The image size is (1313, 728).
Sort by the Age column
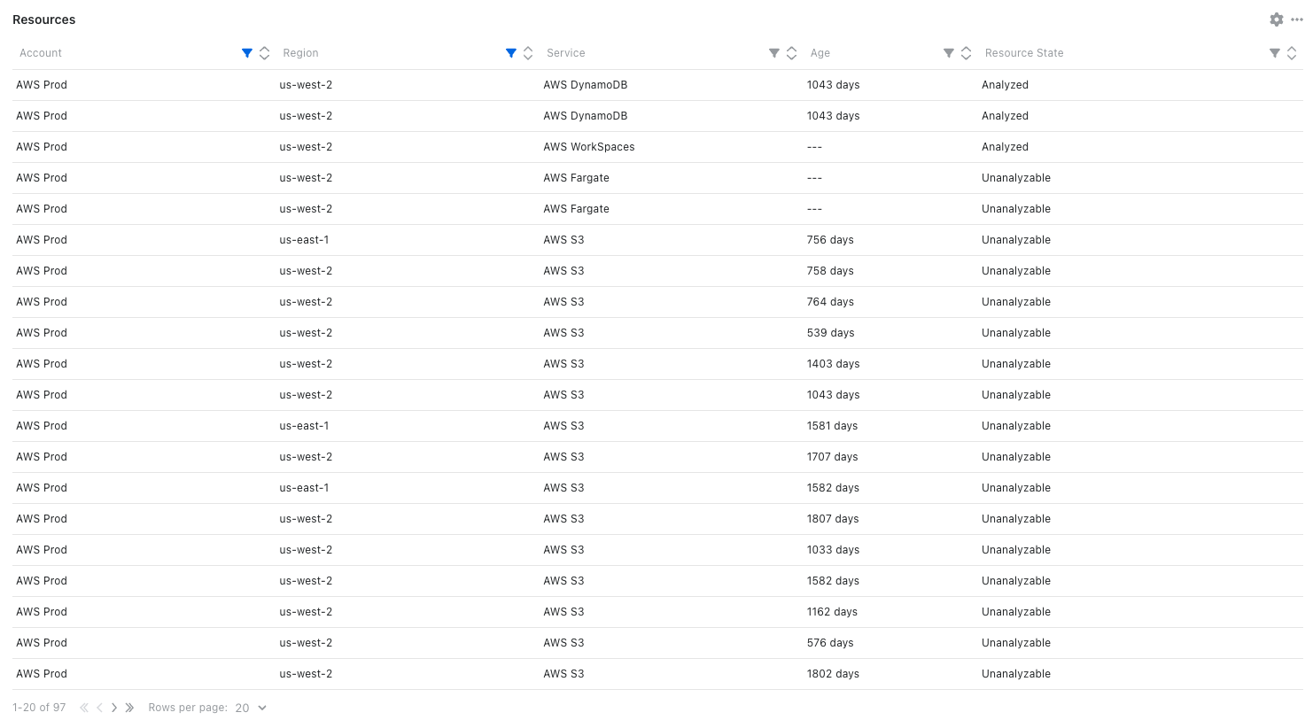point(967,53)
